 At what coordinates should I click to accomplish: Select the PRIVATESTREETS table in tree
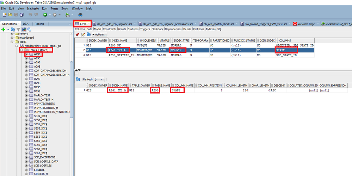pos(44,103)
